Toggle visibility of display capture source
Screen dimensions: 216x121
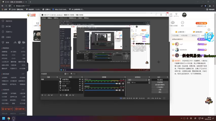pos(80,90)
